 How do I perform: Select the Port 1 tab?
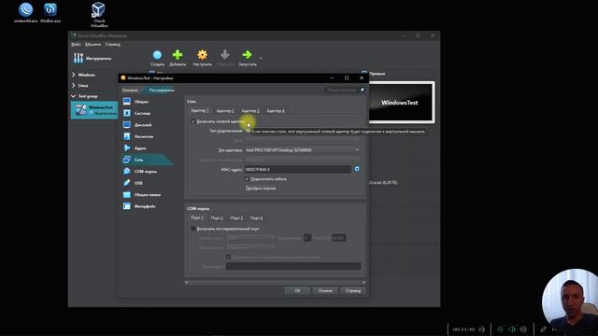[x=197, y=217]
